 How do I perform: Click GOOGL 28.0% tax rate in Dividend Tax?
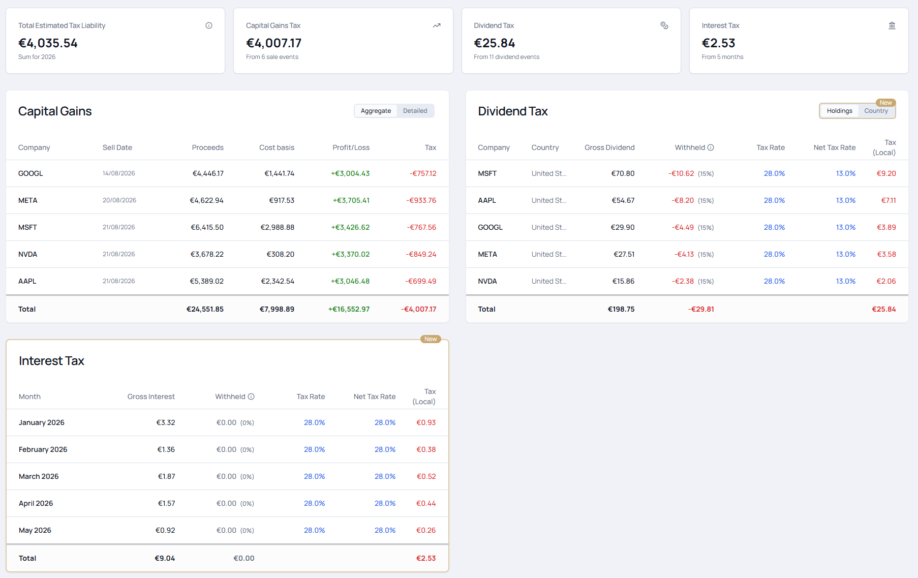(774, 227)
